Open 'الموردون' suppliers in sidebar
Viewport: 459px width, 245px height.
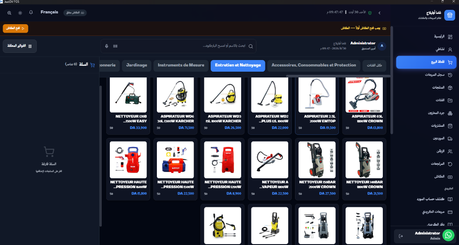coord(426,138)
